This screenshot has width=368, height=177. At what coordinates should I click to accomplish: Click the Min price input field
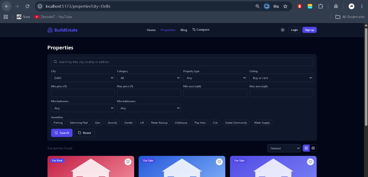83,93
